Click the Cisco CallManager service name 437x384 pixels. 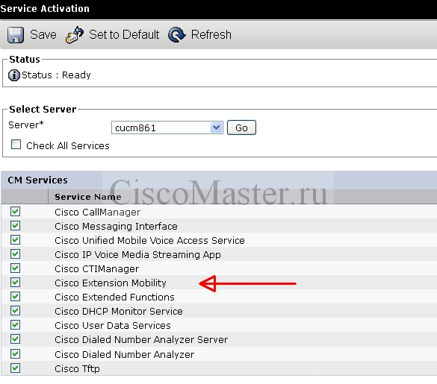(98, 213)
